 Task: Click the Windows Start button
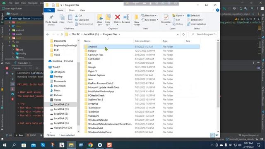5,145
